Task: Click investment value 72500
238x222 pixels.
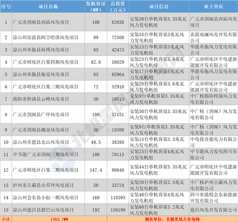Action: 118,37
